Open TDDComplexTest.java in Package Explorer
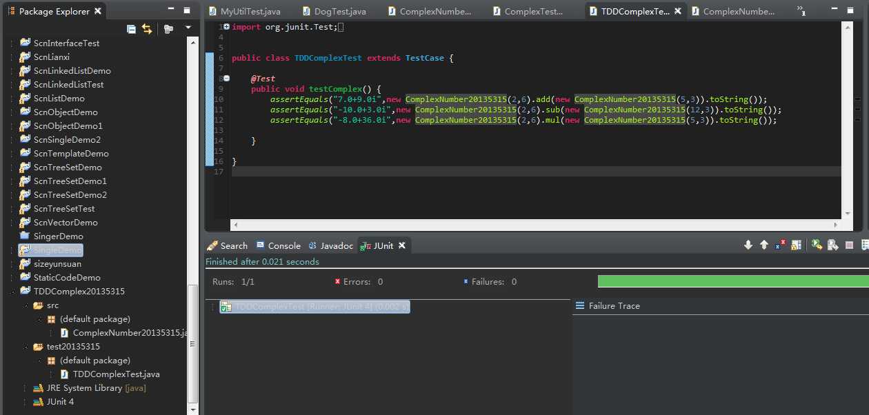This screenshot has height=415, width=869. coord(110,374)
